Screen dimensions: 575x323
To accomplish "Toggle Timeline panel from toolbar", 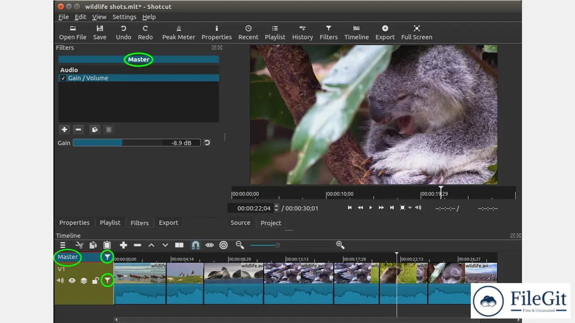I will tap(357, 33).
